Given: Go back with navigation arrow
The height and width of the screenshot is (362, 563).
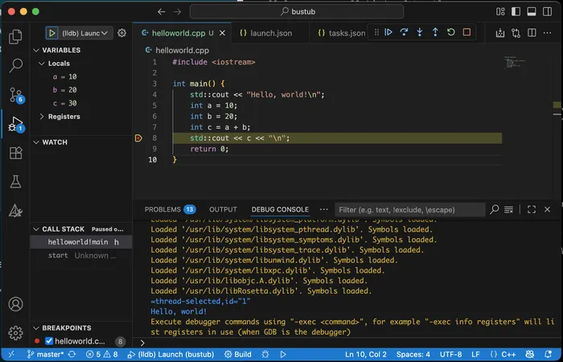Looking at the screenshot, I should click(x=162, y=12).
